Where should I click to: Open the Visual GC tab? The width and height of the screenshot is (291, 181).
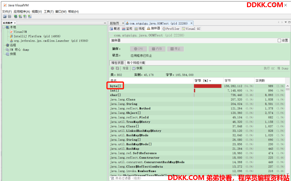pyautogui.click(x=191, y=29)
